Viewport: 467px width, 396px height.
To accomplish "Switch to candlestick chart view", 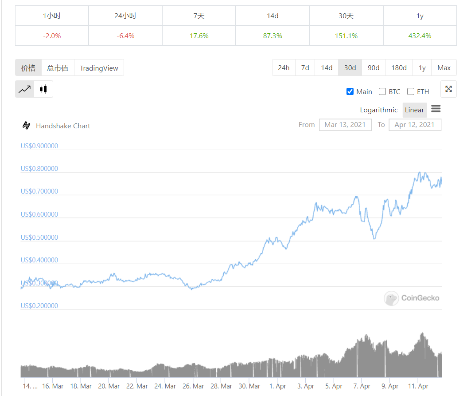I will (x=43, y=89).
